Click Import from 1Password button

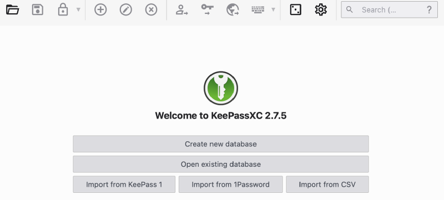click(x=230, y=184)
